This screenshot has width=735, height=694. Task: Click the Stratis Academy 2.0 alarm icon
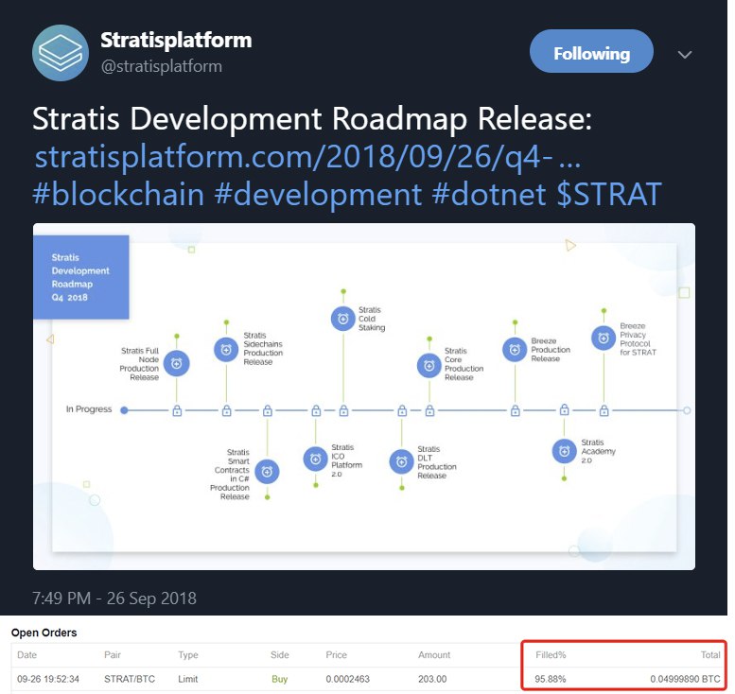click(x=565, y=451)
